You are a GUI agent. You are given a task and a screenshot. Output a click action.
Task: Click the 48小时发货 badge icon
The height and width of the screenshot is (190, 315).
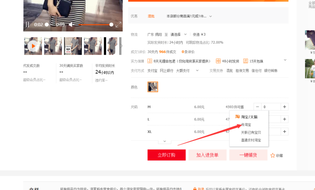tap(218, 61)
